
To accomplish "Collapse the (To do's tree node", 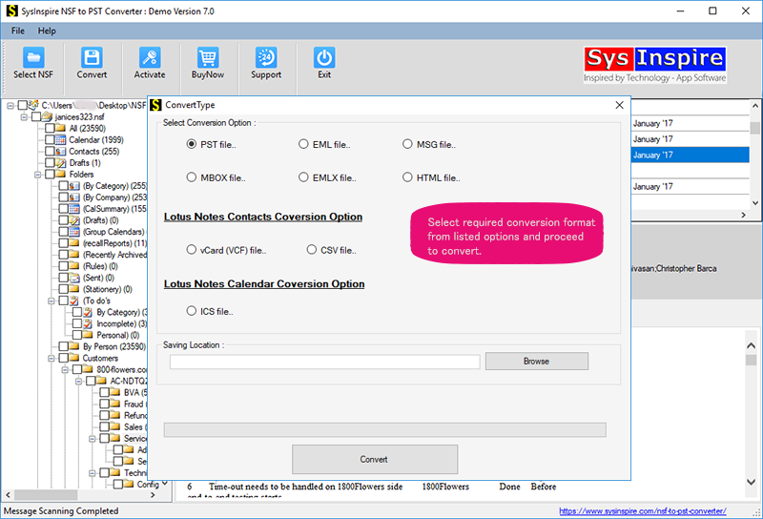I will [52, 301].
